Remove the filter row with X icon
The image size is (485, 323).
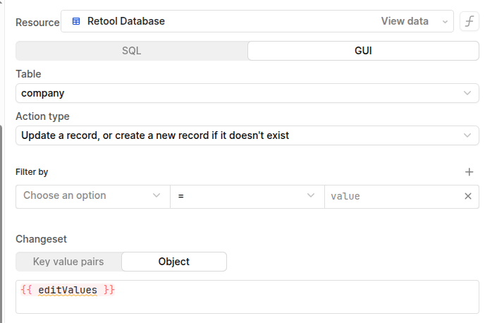(468, 196)
